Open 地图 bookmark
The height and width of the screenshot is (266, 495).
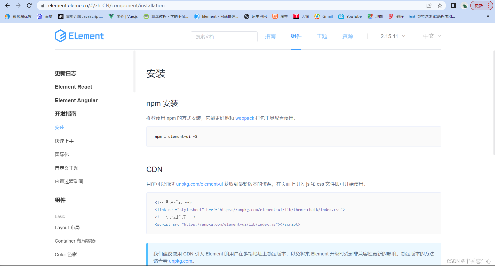pyautogui.click(x=375, y=16)
